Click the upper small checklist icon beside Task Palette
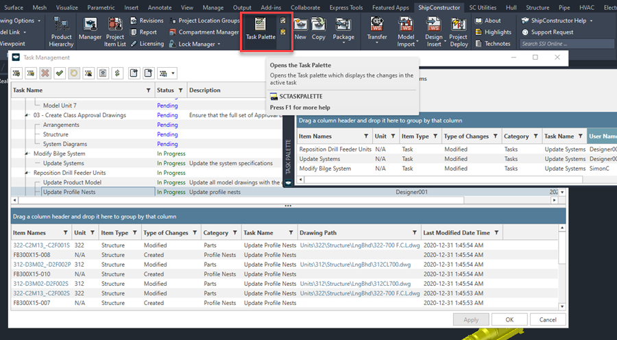 283,21
